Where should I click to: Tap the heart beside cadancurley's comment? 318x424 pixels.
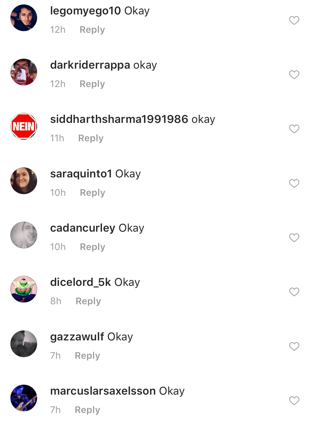tap(294, 238)
